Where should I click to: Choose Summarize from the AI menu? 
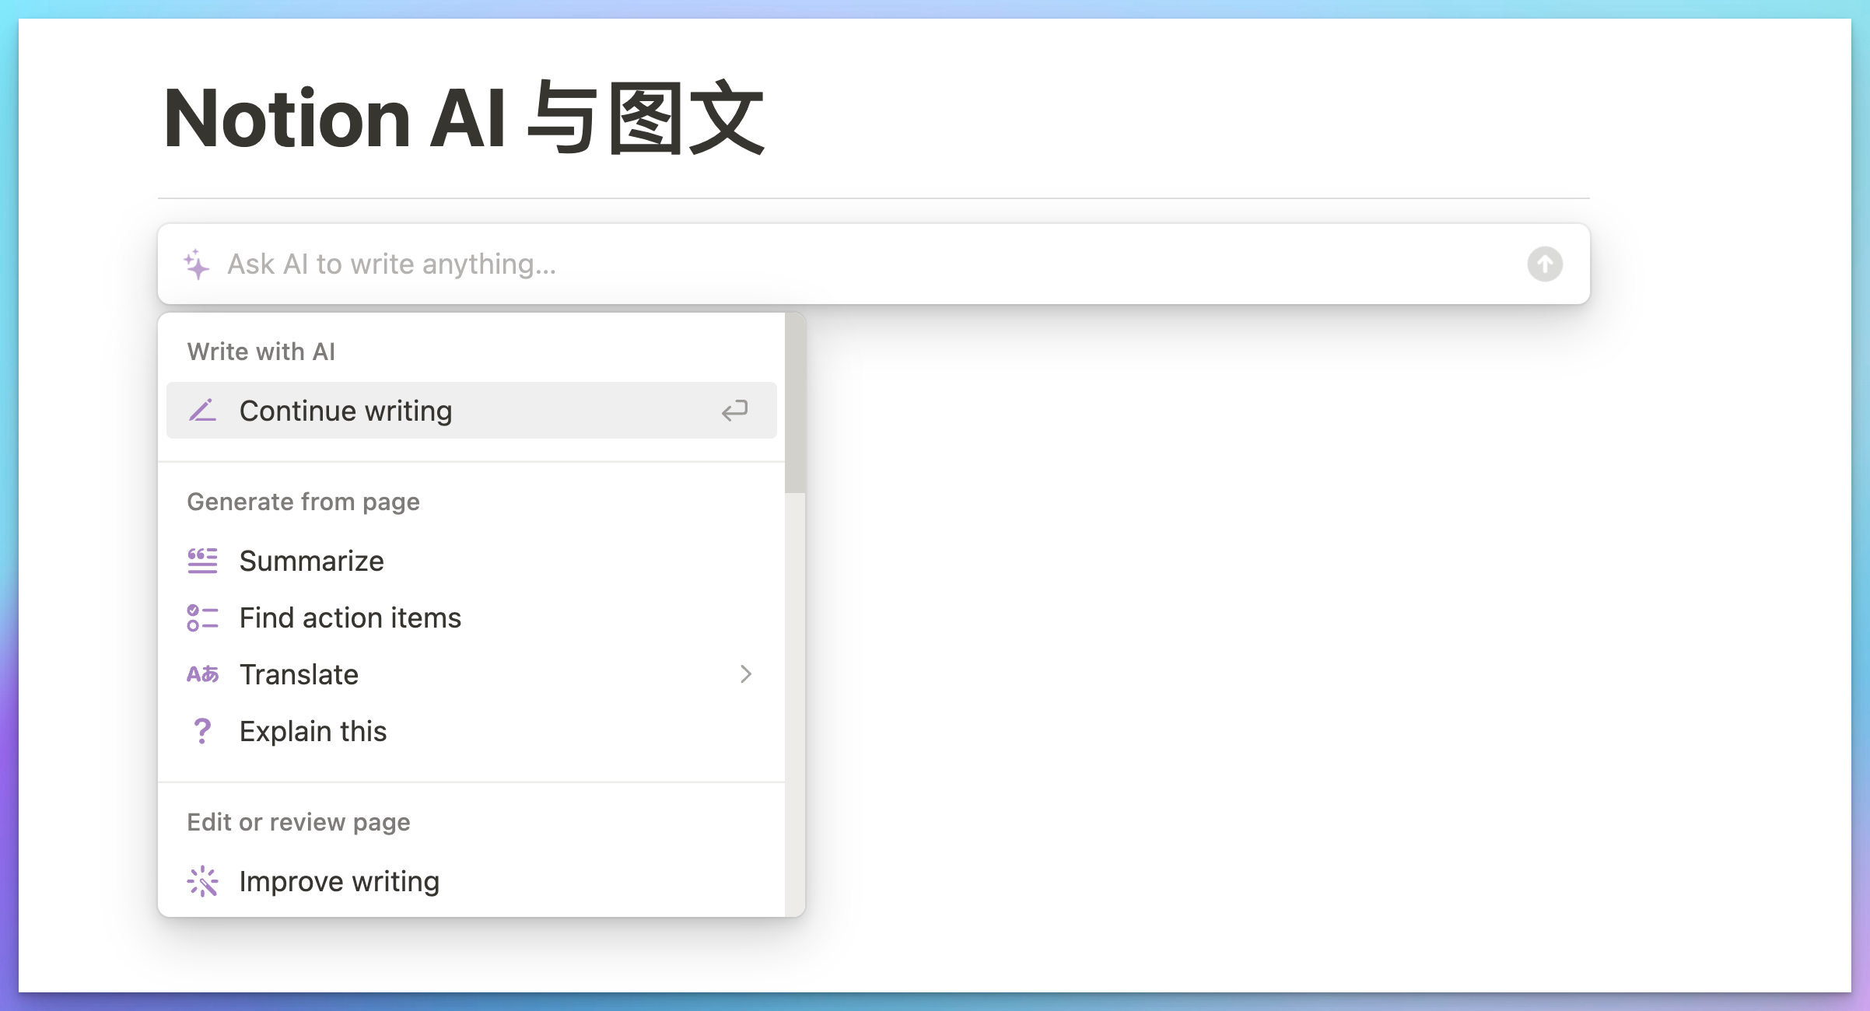471,561
